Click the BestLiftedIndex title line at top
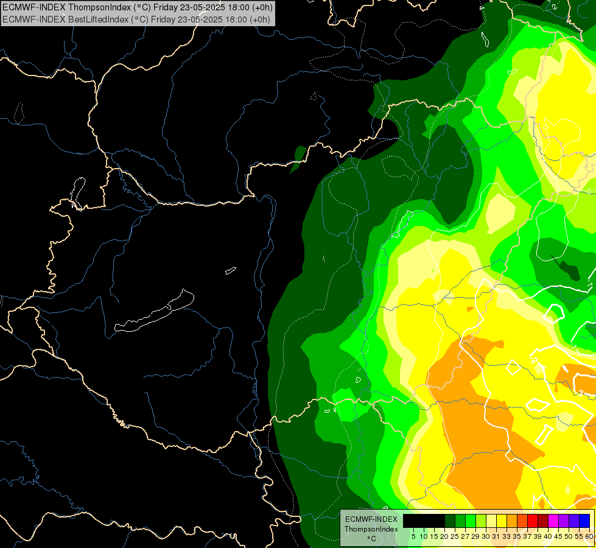This screenshot has width=596, height=548. tap(136, 19)
